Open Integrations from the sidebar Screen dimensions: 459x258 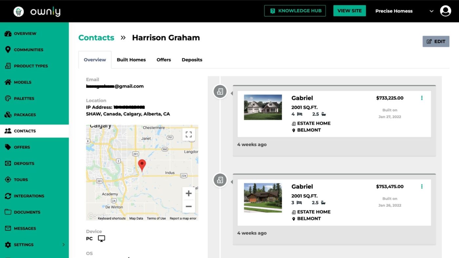[x=8, y=196]
